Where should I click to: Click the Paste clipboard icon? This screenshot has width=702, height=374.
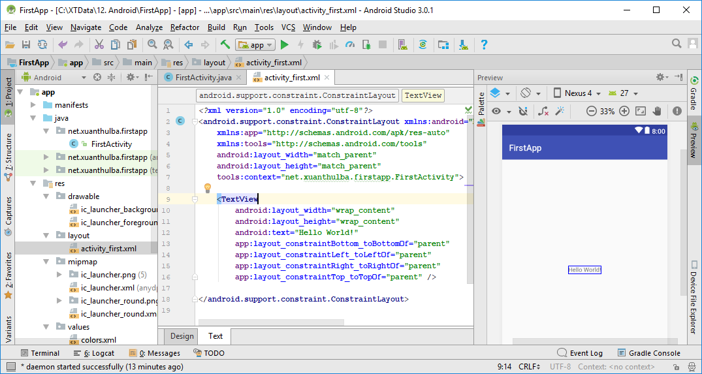click(132, 45)
